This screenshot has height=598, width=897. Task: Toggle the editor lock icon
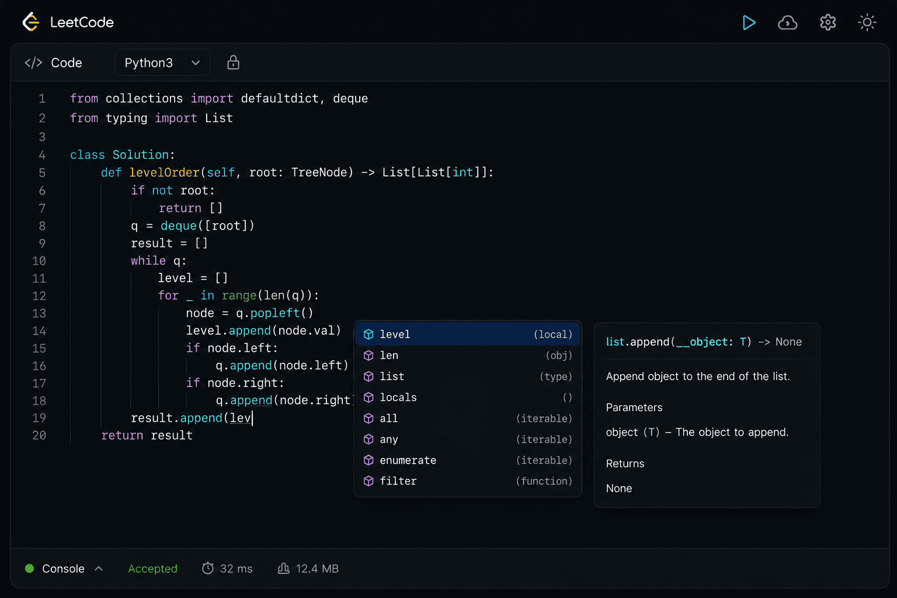point(233,62)
